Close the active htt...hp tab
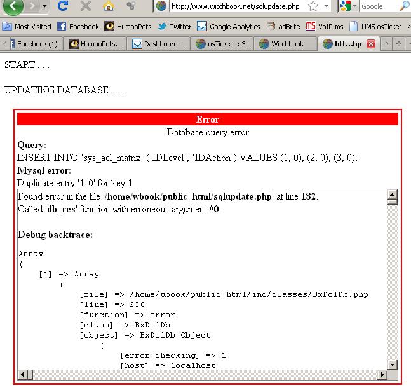The width and height of the screenshot is (411, 389). 371,44
